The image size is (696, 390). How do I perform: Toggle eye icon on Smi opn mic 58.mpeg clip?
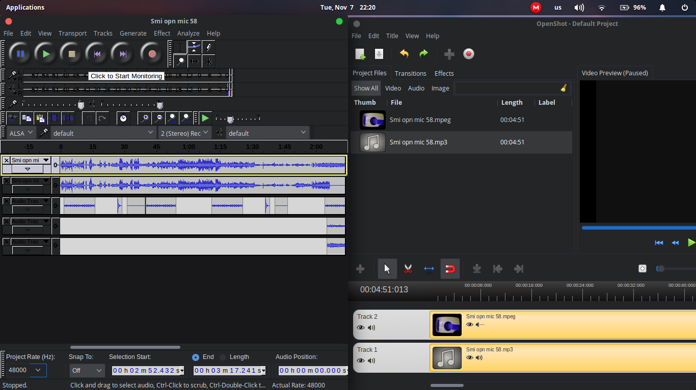[470, 324]
